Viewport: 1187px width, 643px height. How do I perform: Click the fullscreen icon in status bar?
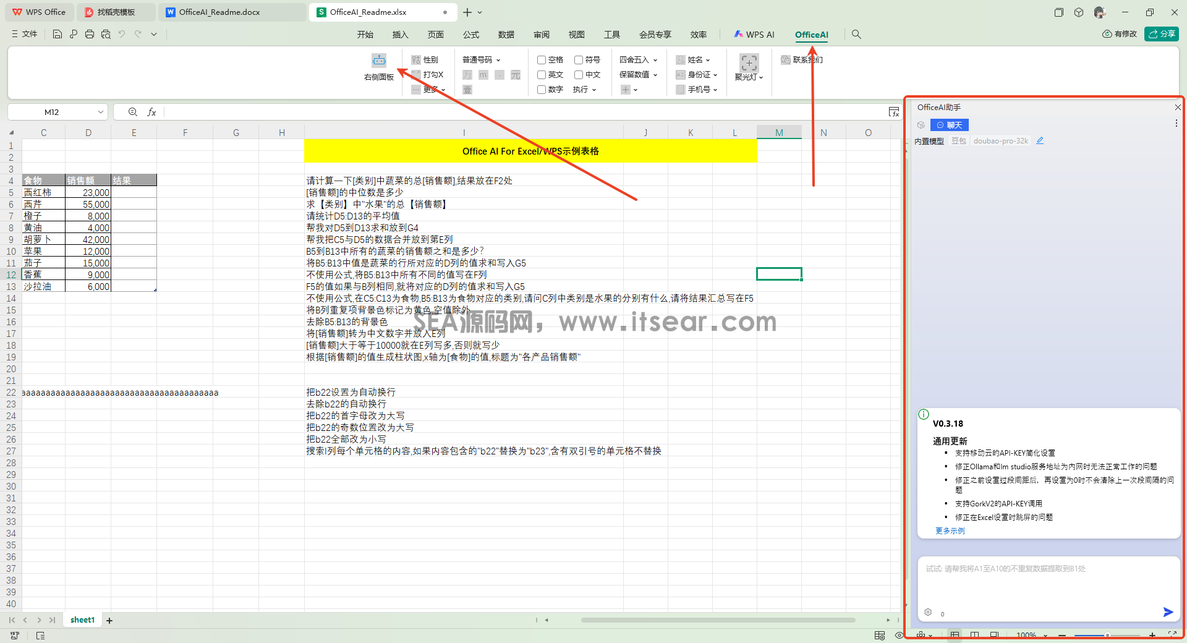1172,635
